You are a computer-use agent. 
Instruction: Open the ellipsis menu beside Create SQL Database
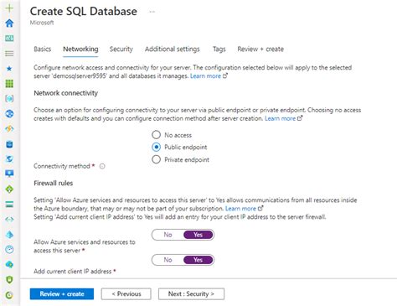[x=152, y=12]
